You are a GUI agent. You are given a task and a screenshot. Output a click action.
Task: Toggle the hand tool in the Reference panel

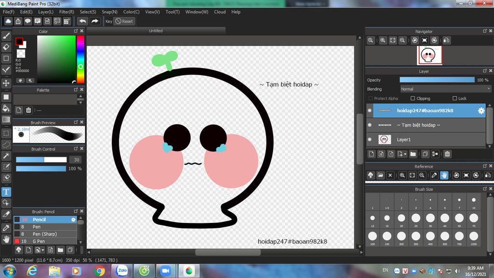444,175
